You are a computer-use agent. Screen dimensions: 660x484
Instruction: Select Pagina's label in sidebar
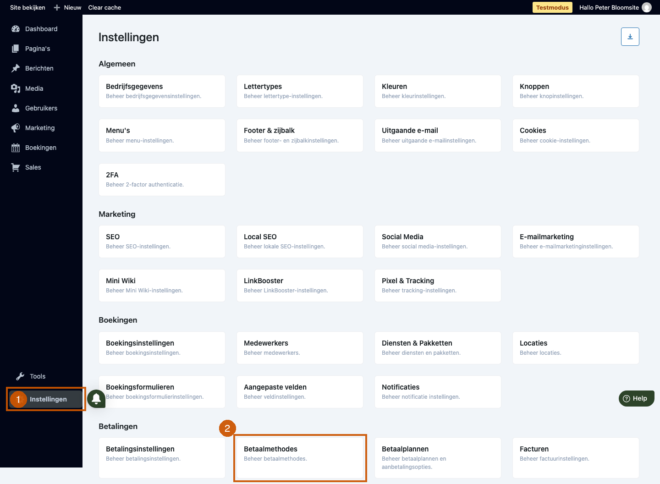tap(38, 49)
